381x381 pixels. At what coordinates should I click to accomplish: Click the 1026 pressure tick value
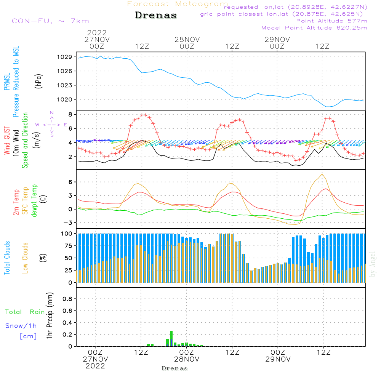click(x=65, y=71)
